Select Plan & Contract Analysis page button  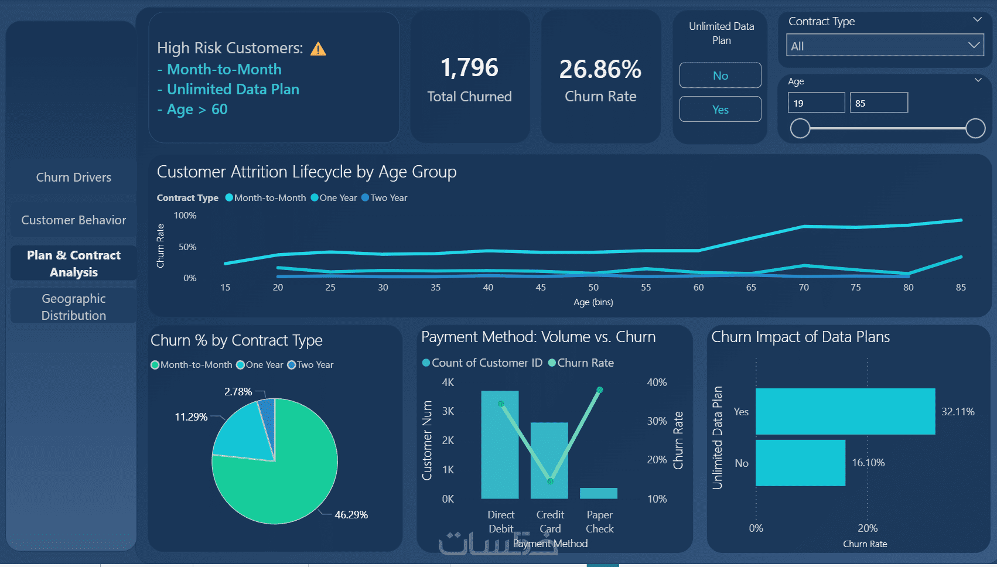(74, 264)
